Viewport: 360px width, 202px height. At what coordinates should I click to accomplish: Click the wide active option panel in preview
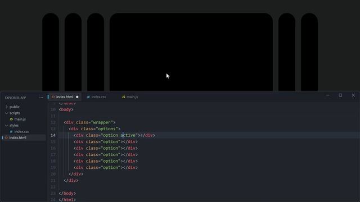pyautogui.click(x=191, y=52)
